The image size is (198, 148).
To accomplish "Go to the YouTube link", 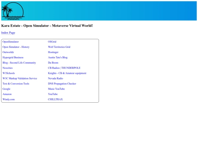I will point(53,94).
